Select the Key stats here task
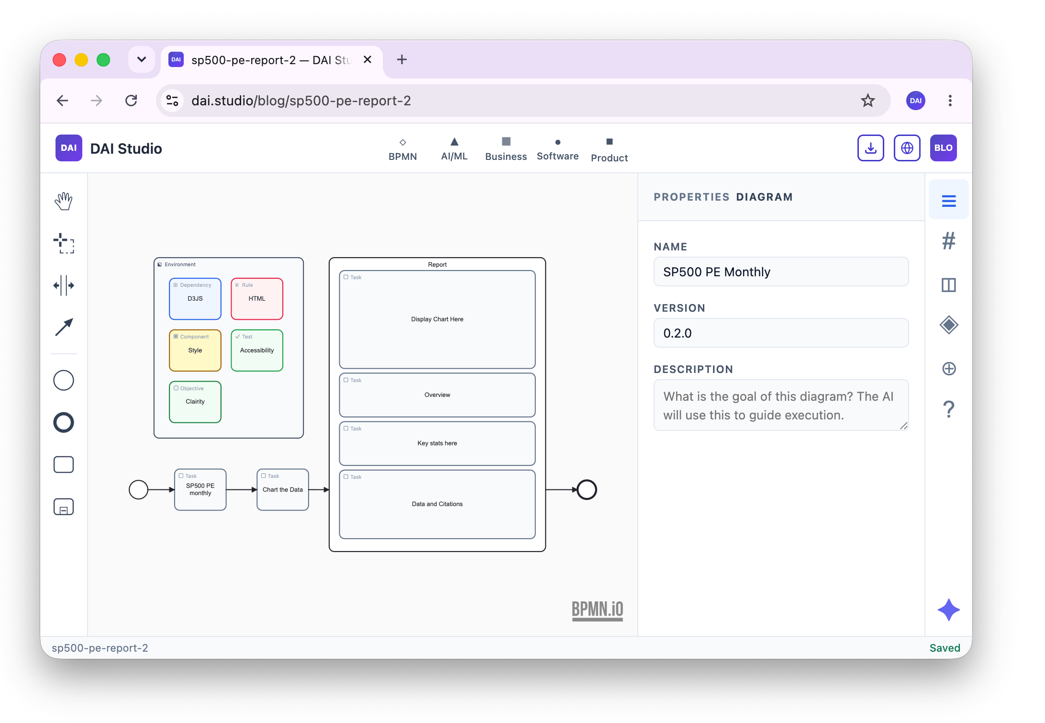The width and height of the screenshot is (1045, 723). tap(437, 443)
